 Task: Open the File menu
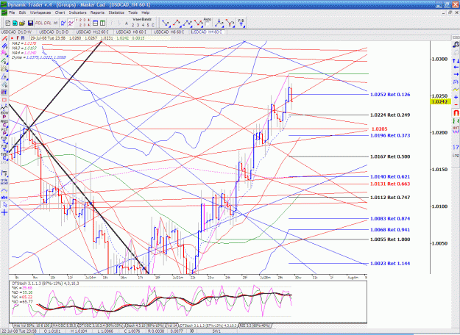click(12, 12)
